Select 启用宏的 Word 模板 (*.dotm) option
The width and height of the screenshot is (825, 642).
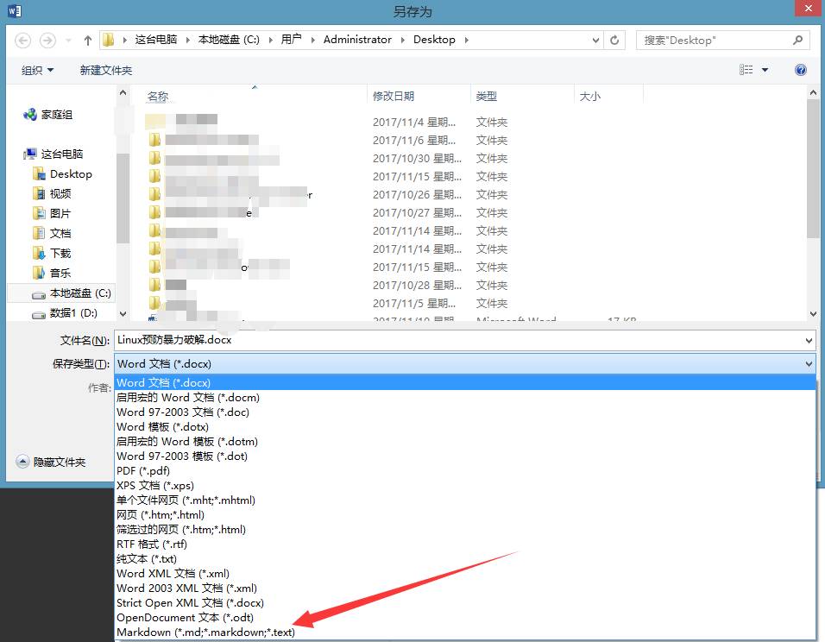click(x=465, y=442)
